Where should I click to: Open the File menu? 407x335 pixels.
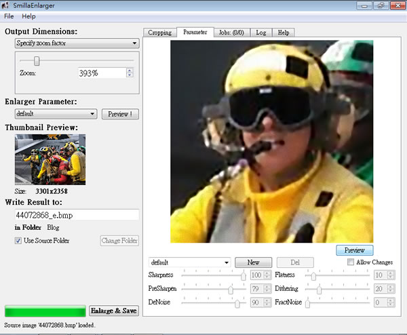pyautogui.click(x=9, y=16)
